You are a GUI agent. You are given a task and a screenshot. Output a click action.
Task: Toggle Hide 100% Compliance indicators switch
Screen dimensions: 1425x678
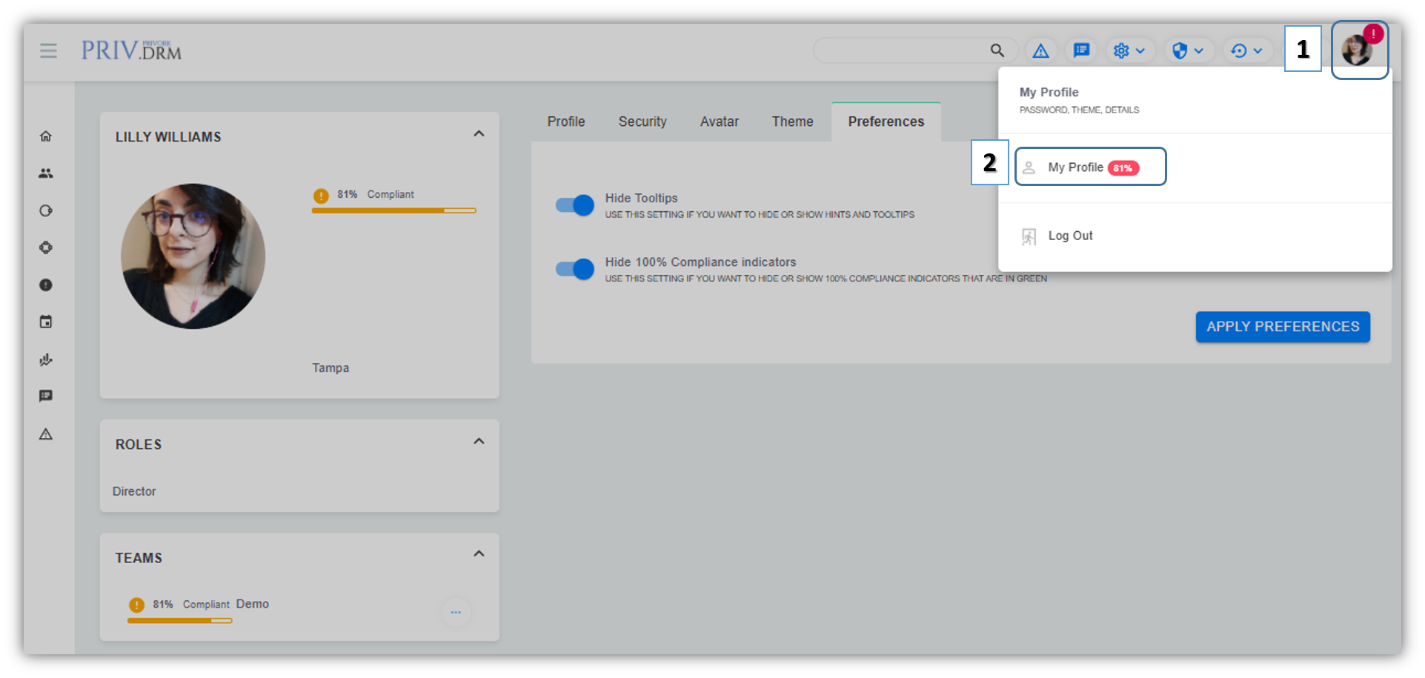coord(575,269)
